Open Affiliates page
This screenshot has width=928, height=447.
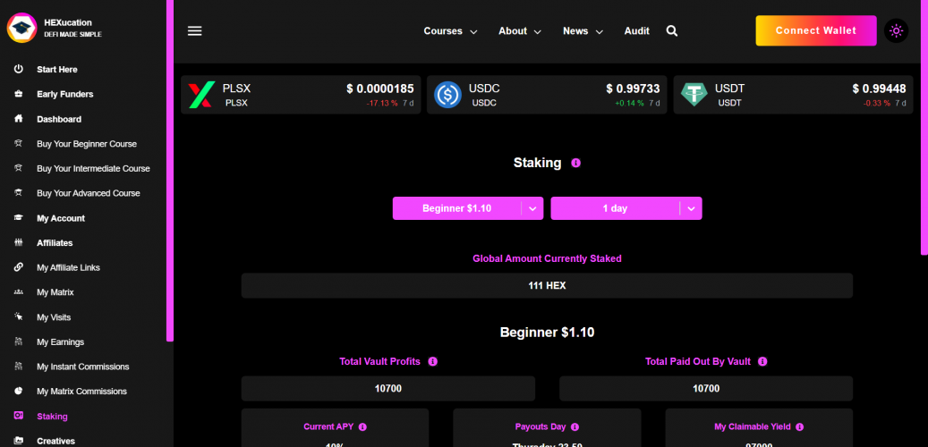[55, 243]
